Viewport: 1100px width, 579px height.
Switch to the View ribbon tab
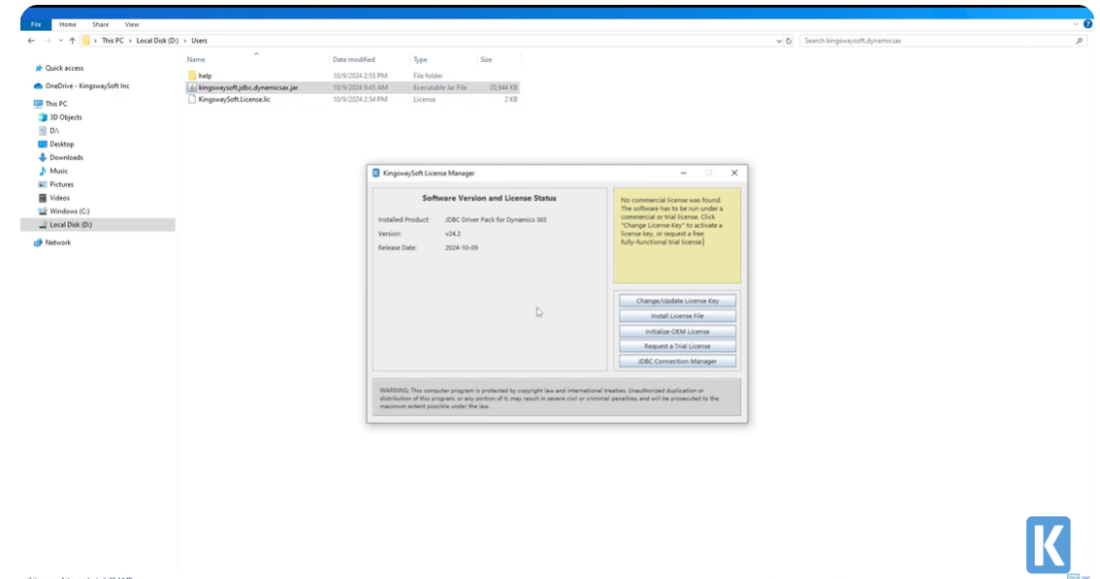pyautogui.click(x=131, y=24)
